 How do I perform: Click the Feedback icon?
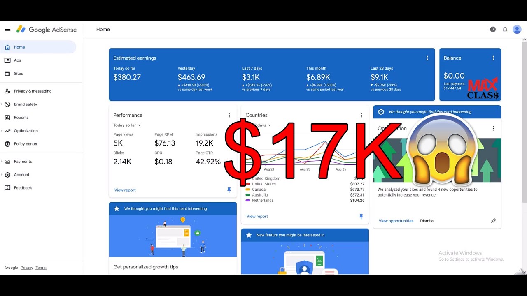tap(7, 188)
